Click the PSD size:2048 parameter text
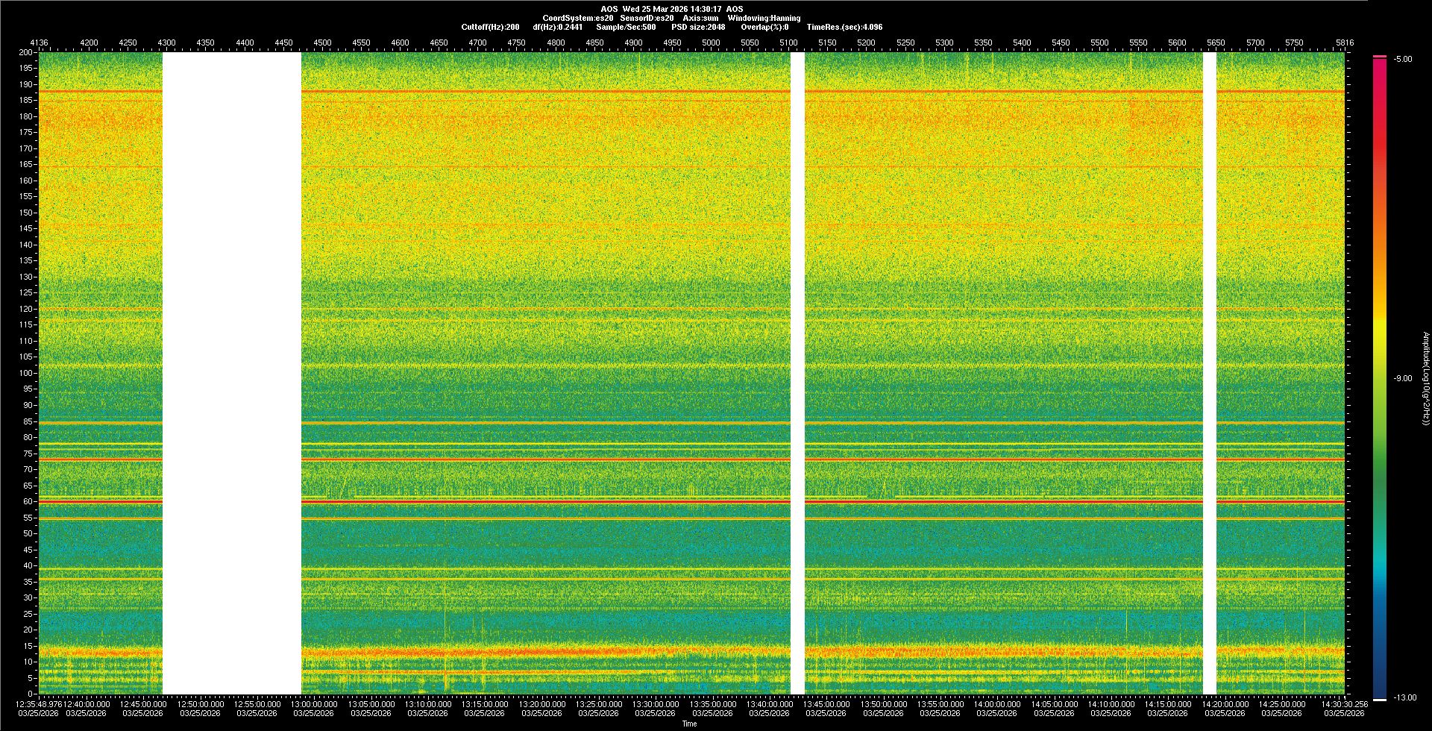Screen dimensions: 1432x731 [x=698, y=27]
